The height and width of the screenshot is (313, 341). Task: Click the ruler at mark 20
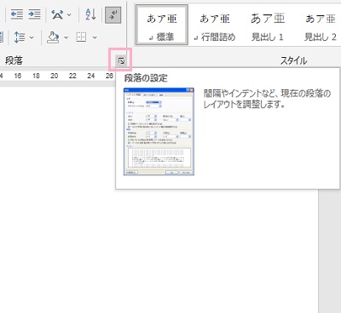point(55,76)
